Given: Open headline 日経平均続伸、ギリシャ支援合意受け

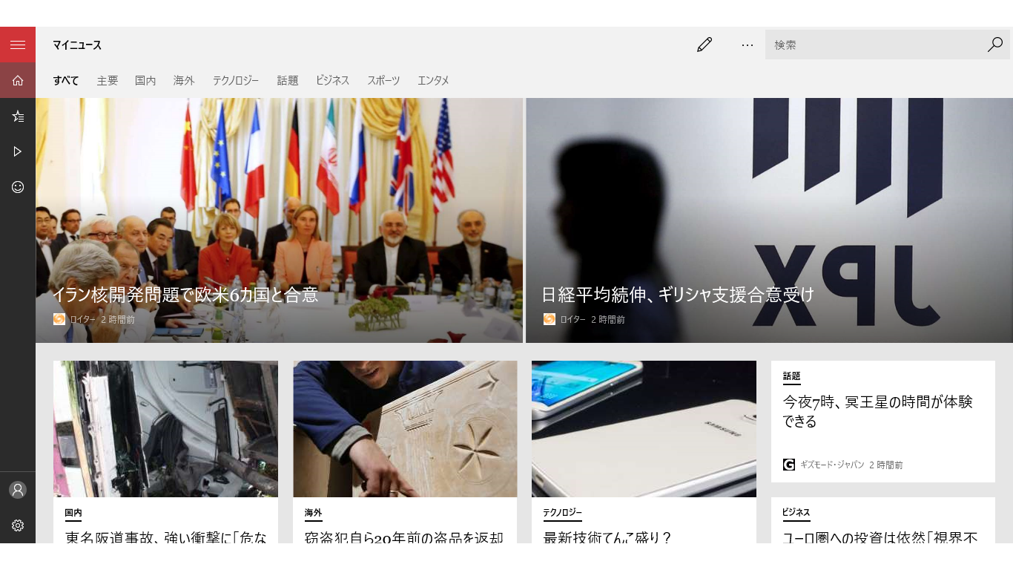Looking at the screenshot, I should (x=678, y=295).
